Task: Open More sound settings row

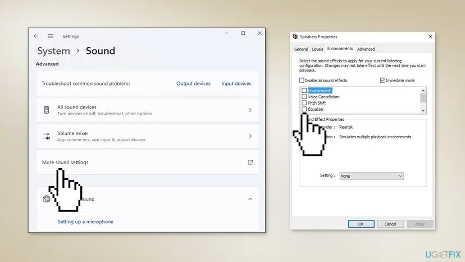Action: pyautogui.click(x=147, y=162)
